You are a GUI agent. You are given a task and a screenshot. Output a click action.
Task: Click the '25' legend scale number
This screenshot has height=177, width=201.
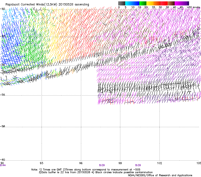click(153, 7)
